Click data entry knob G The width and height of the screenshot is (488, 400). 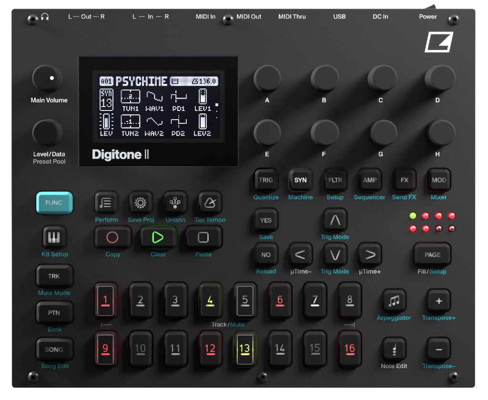pyautogui.click(x=382, y=133)
